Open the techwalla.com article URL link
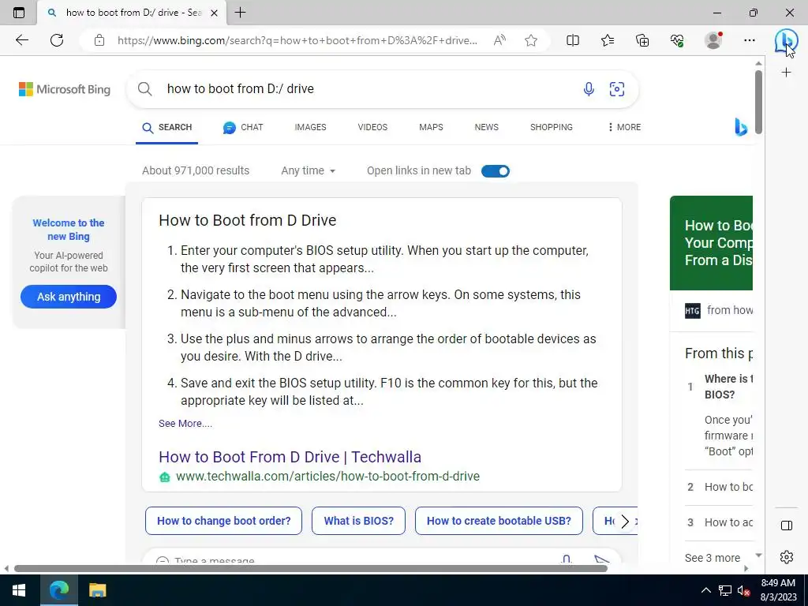Image resolution: width=808 pixels, height=606 pixels. click(327, 476)
